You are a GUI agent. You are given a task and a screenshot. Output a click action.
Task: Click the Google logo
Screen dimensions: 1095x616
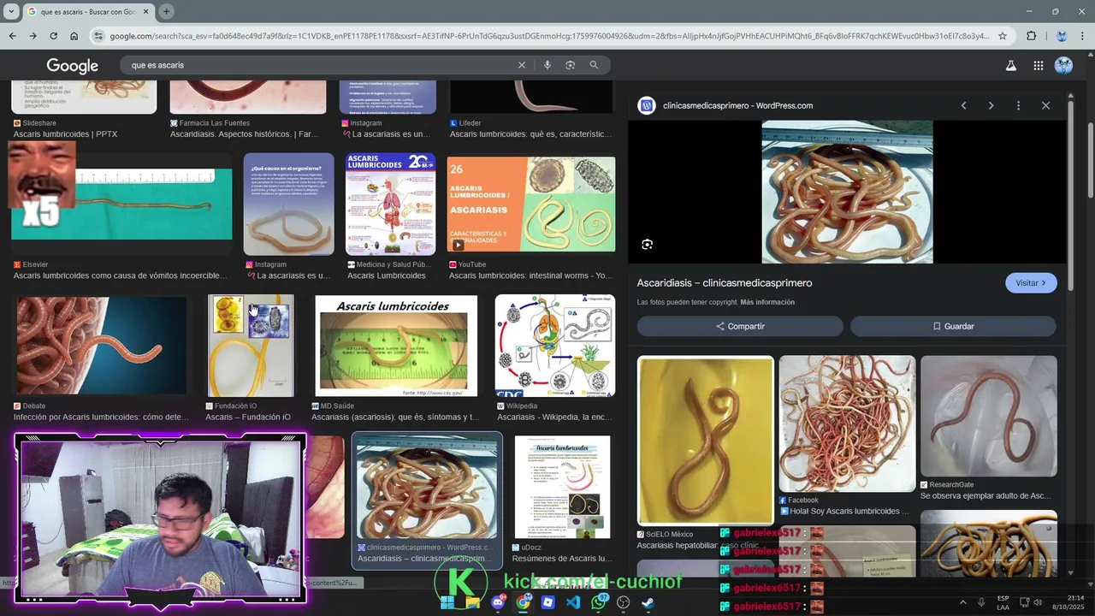tap(72, 66)
